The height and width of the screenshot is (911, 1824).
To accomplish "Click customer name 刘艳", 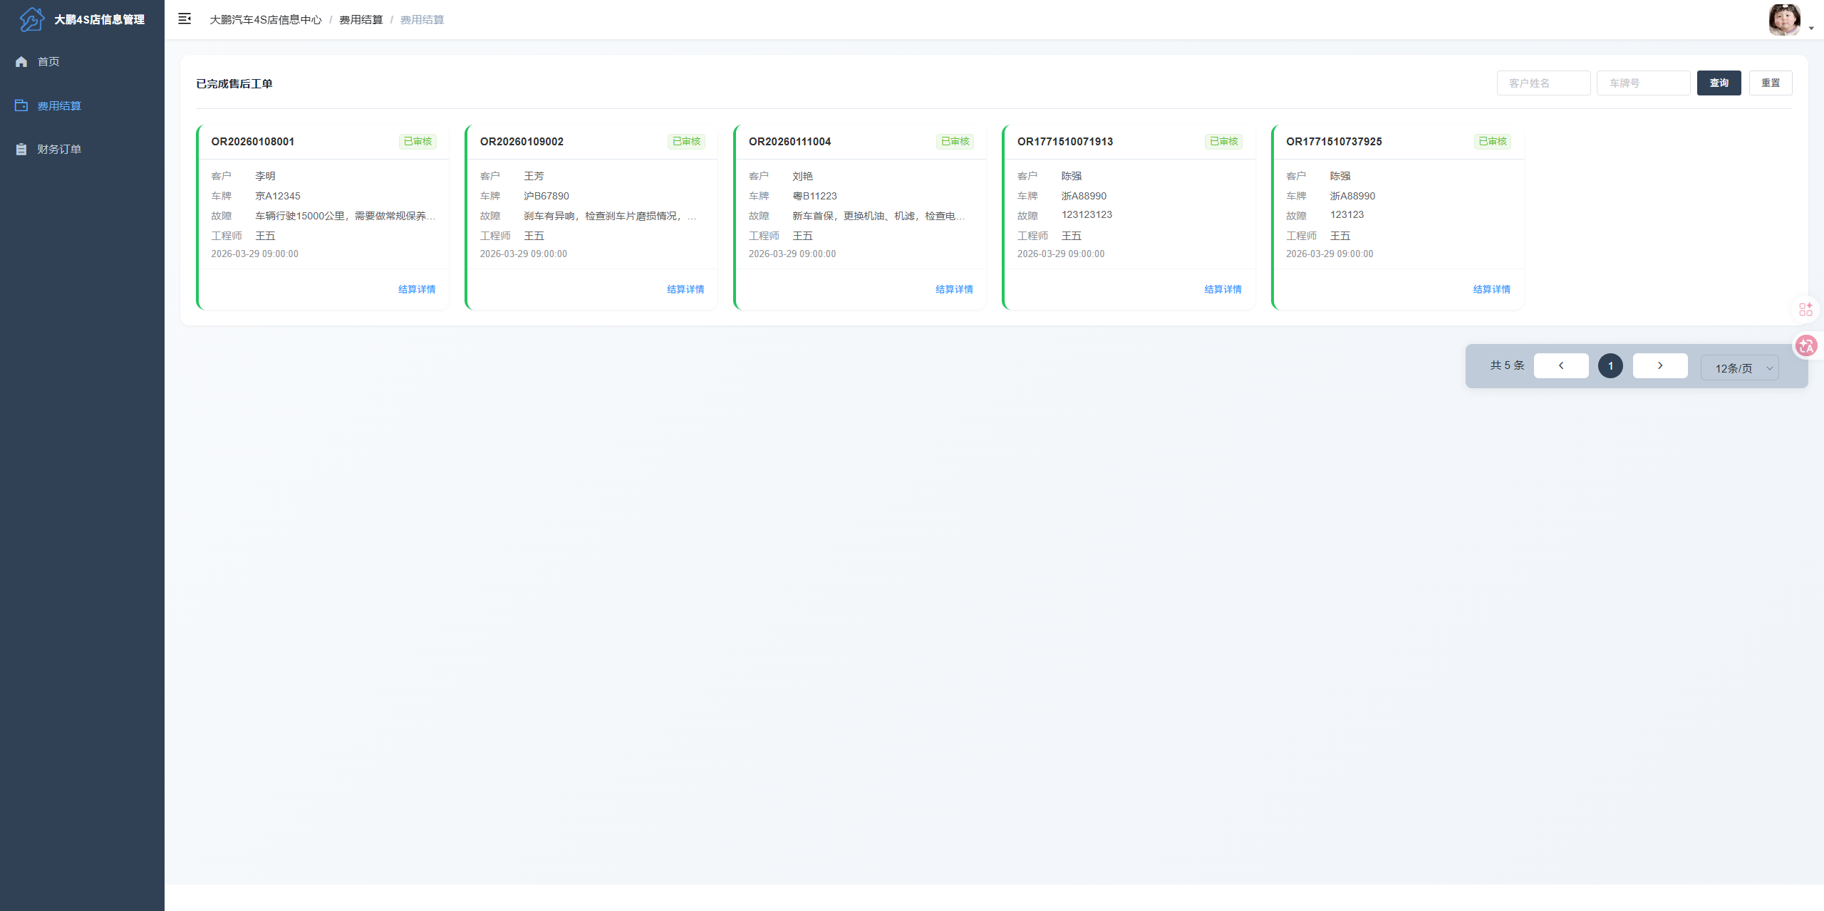I will [802, 176].
